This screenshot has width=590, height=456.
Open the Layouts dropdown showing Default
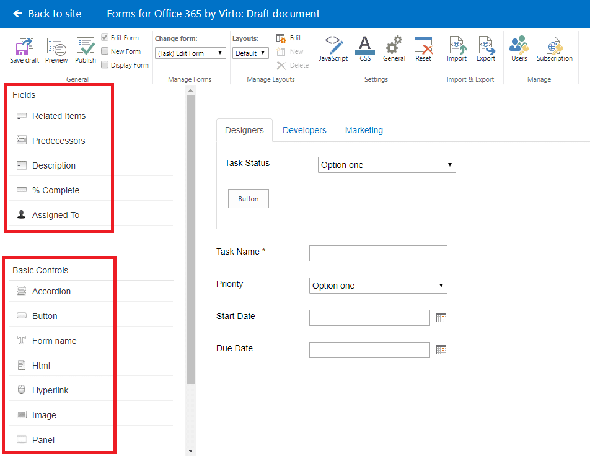(250, 53)
